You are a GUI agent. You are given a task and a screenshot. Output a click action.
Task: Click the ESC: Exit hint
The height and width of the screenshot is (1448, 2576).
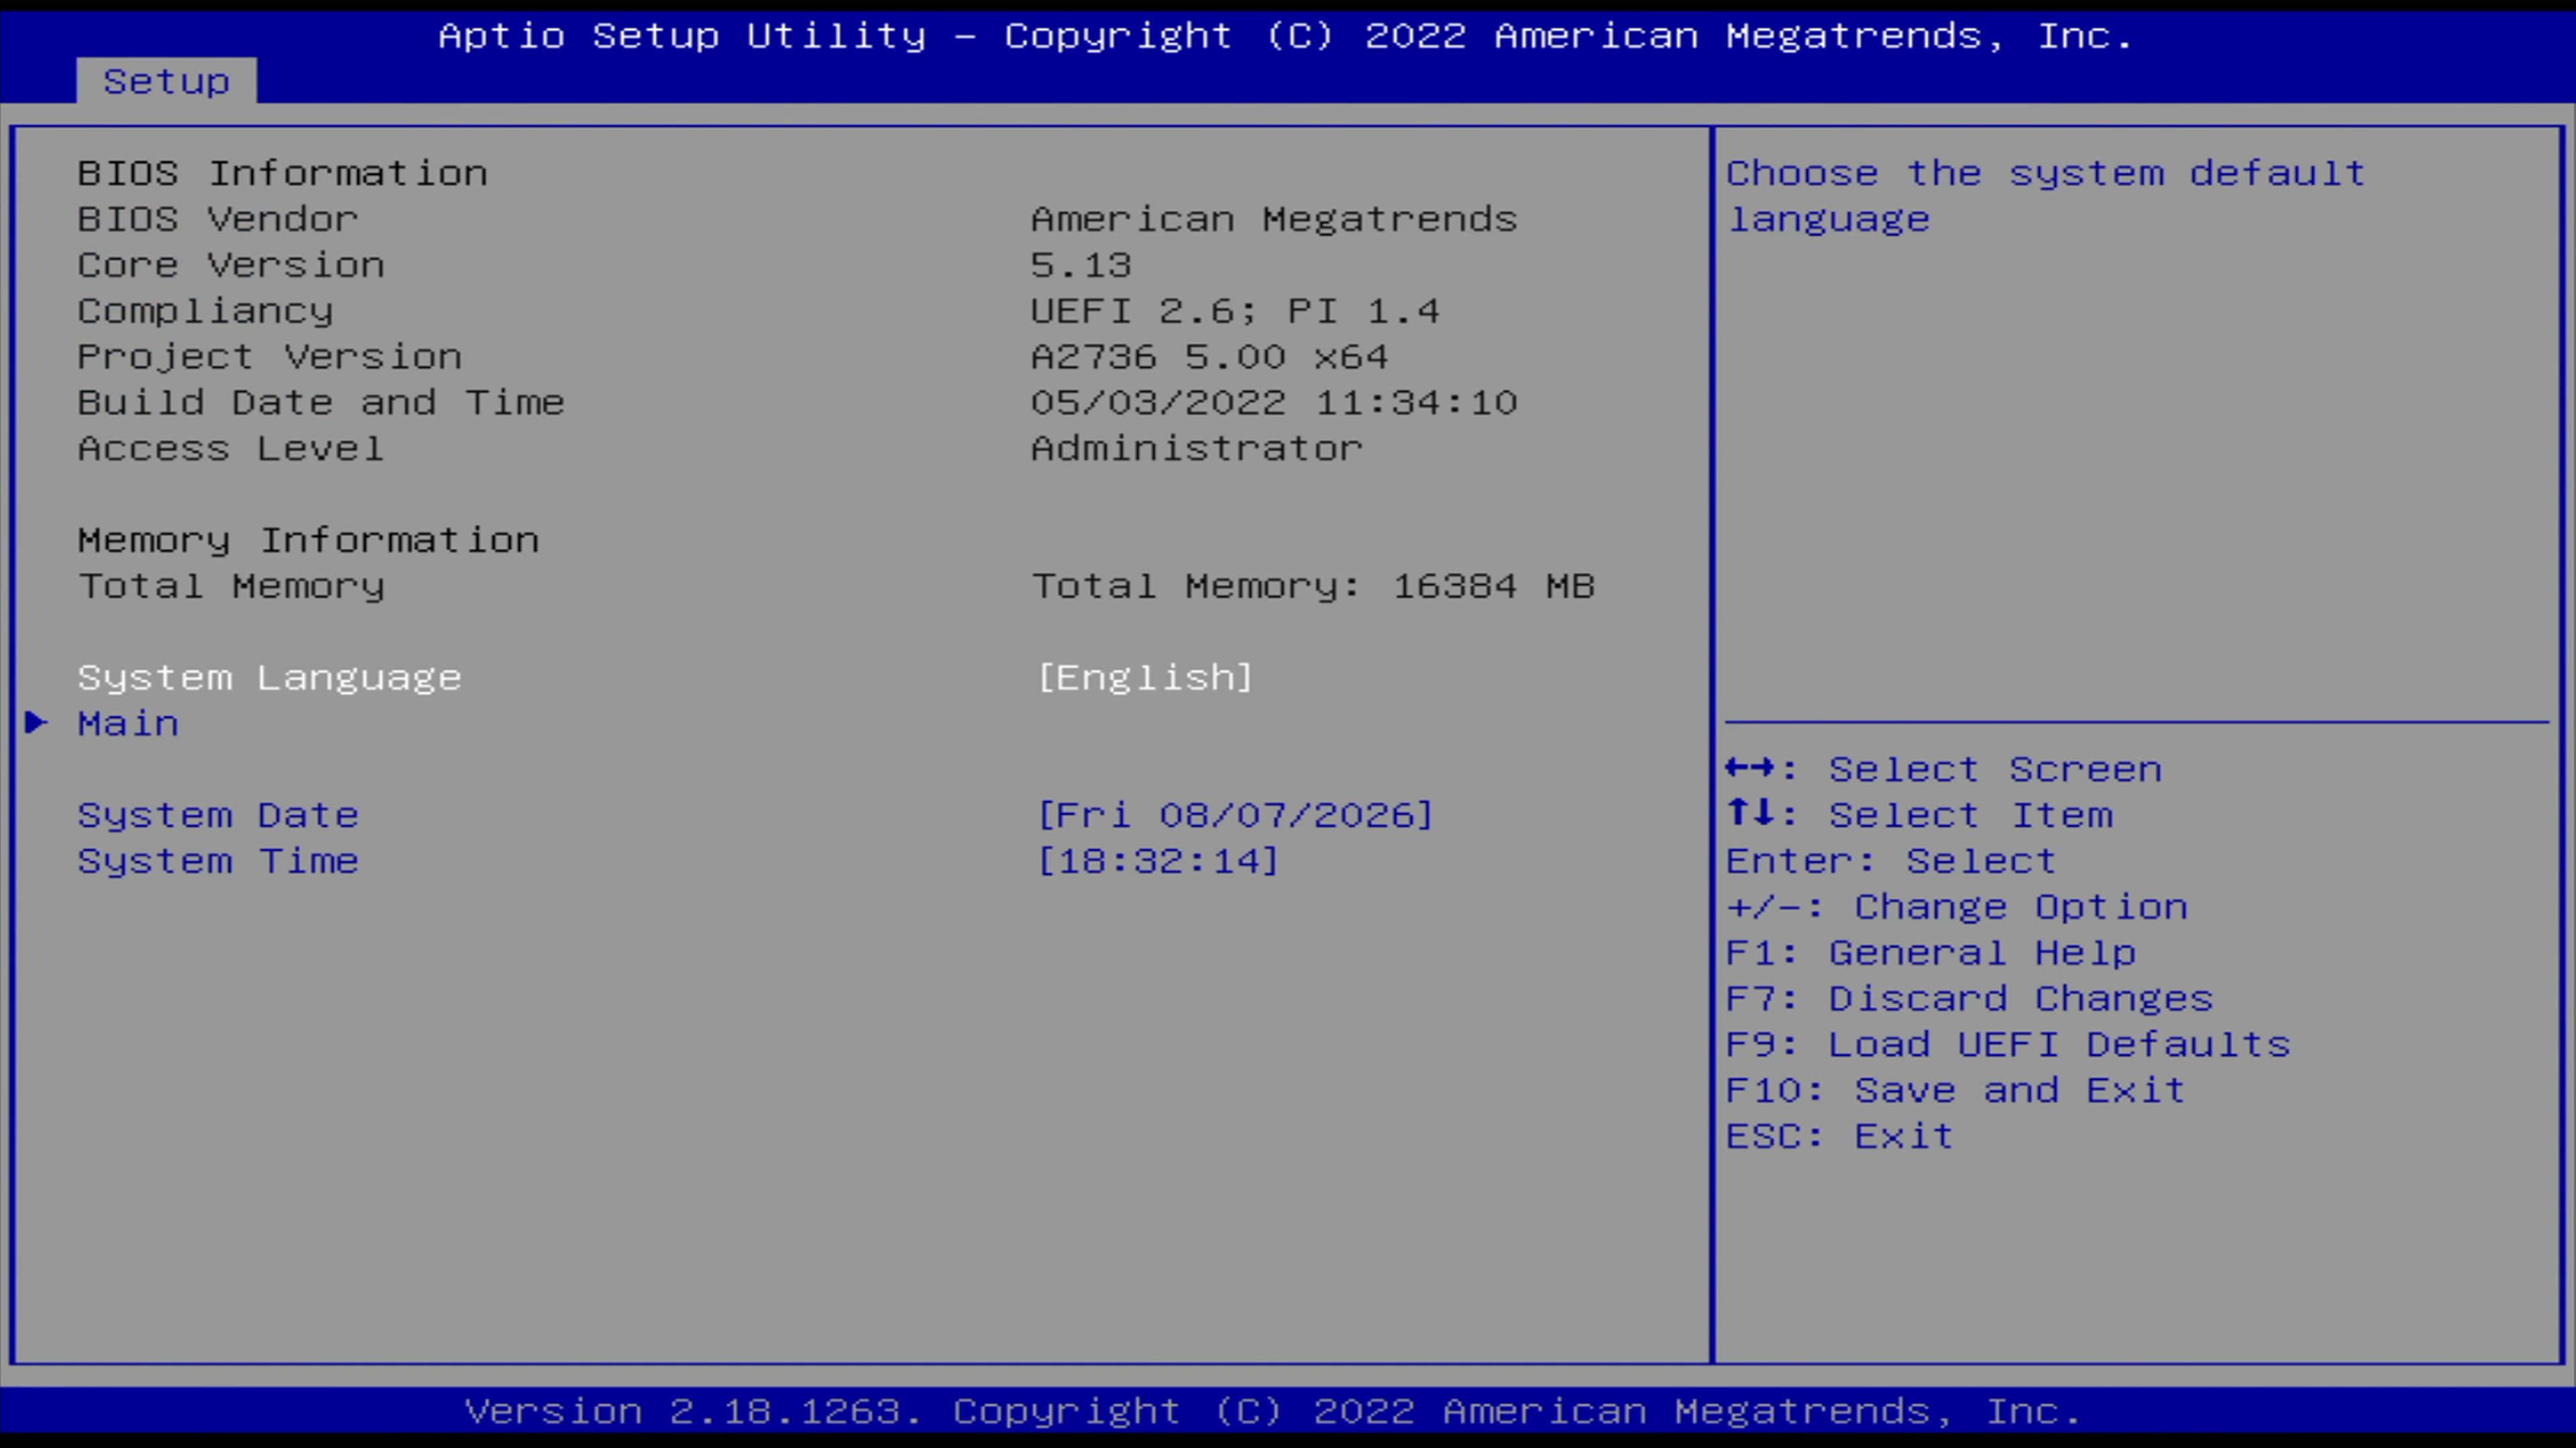1840,1137
